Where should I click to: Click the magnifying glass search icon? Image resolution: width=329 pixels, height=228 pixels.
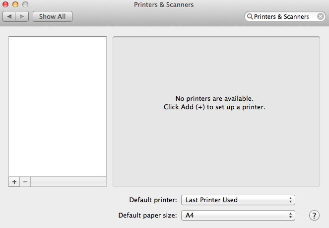pos(250,16)
